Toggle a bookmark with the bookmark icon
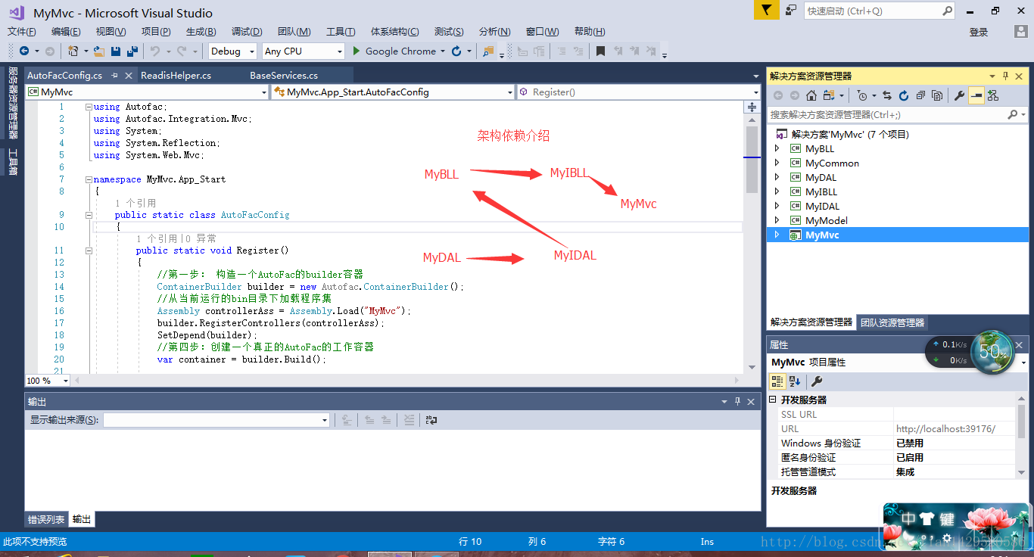The height and width of the screenshot is (557, 1034). point(600,51)
